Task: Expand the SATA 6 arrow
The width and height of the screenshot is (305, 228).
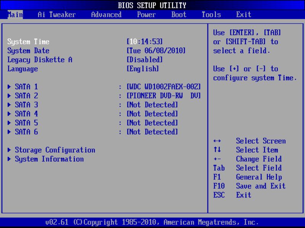Action: point(9,132)
